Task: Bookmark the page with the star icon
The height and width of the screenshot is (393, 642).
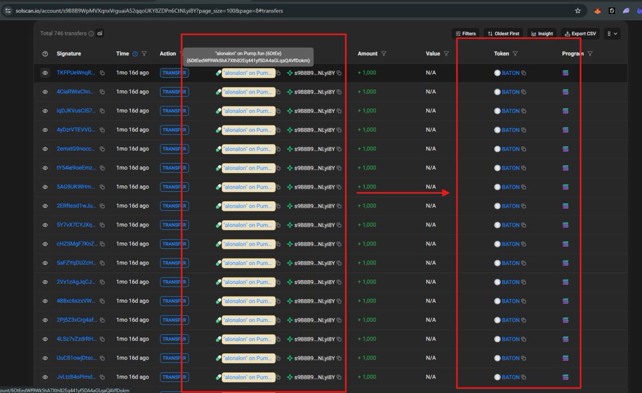Action: point(578,10)
